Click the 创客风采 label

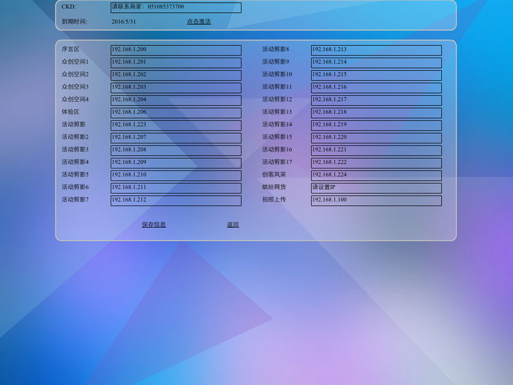[274, 174]
